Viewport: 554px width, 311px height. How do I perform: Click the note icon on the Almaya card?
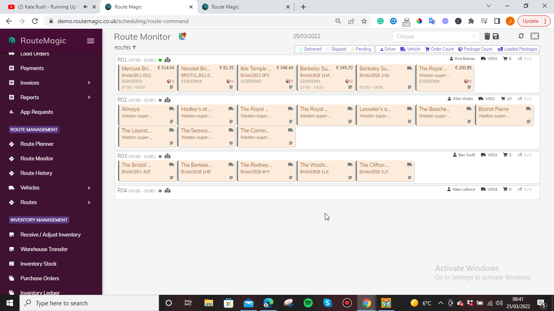[172, 122]
